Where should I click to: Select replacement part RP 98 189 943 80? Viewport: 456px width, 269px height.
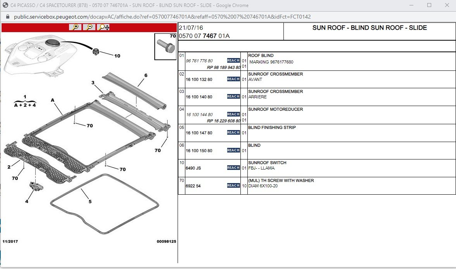pyautogui.click(x=224, y=67)
